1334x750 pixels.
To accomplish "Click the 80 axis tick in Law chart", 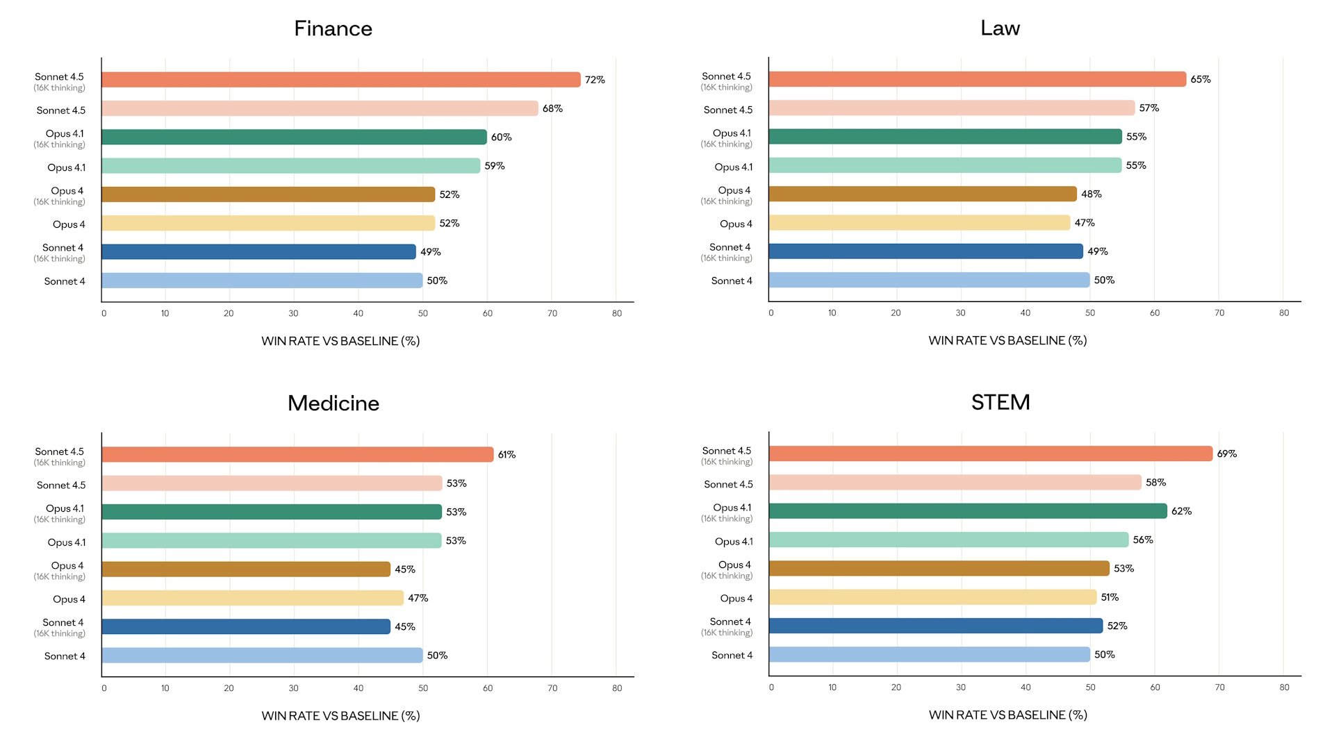I will pos(1283,313).
